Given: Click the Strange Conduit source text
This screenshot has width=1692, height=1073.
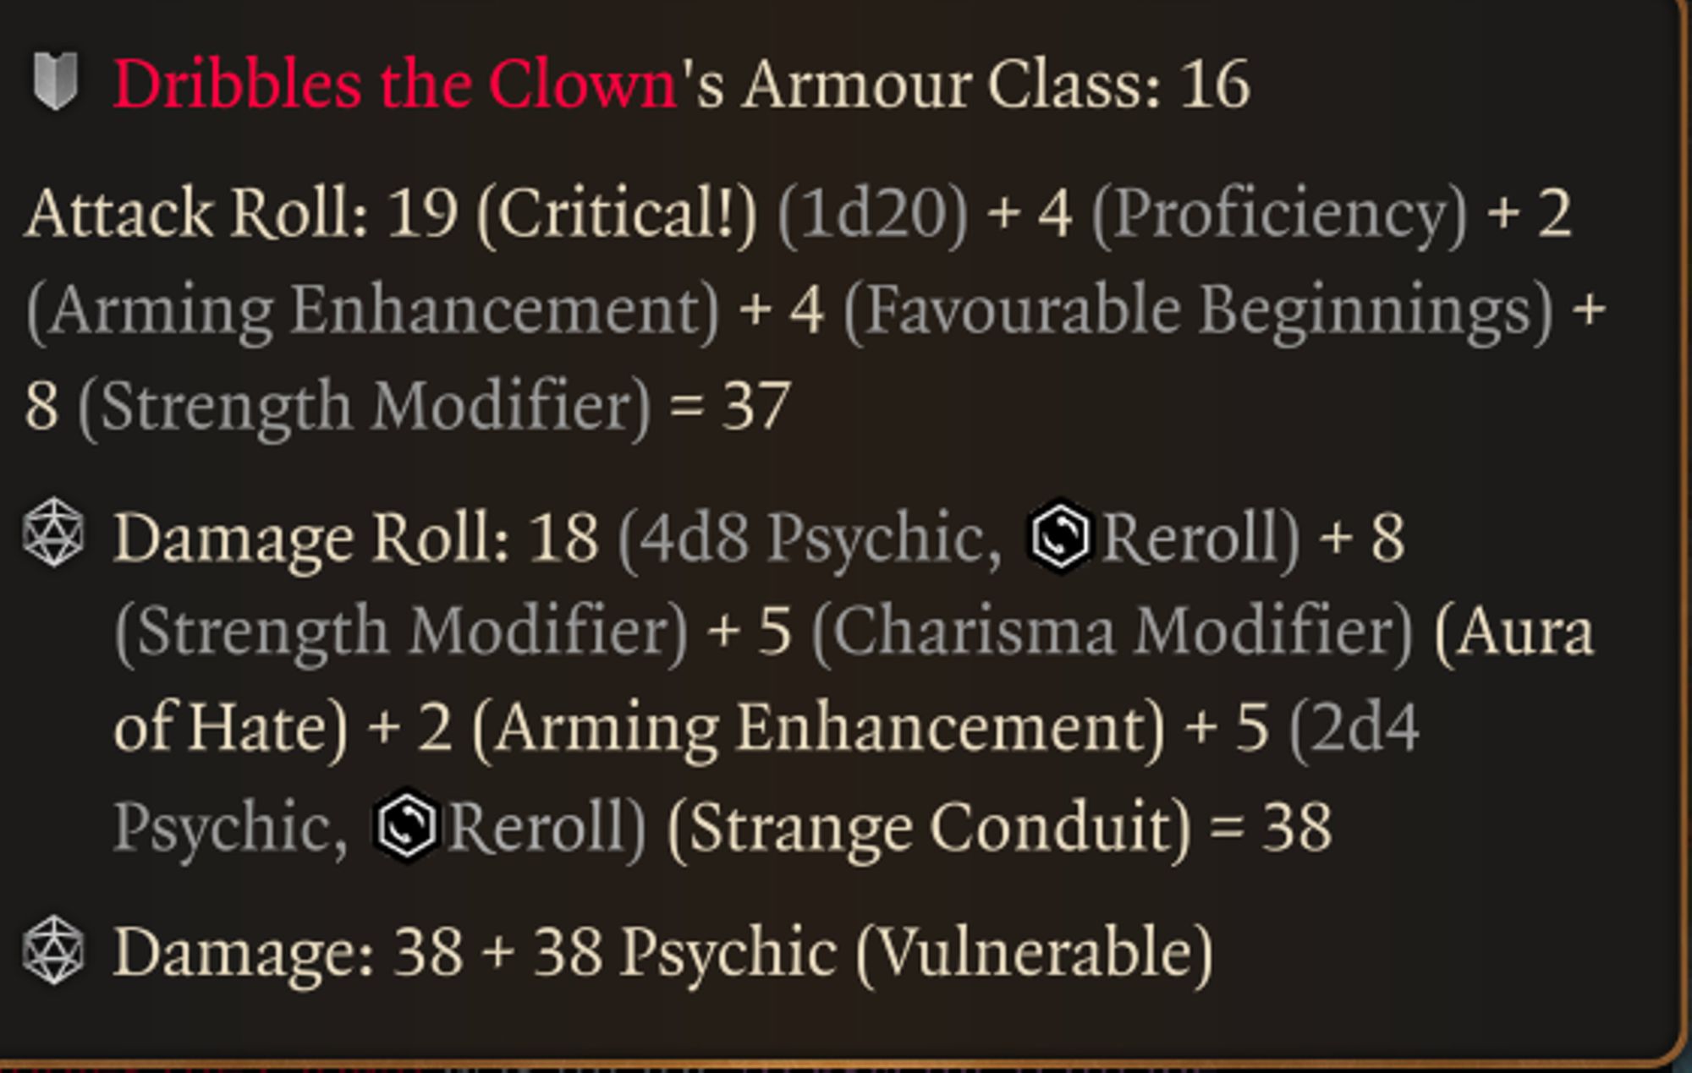Looking at the screenshot, I should pyautogui.click(x=929, y=827).
